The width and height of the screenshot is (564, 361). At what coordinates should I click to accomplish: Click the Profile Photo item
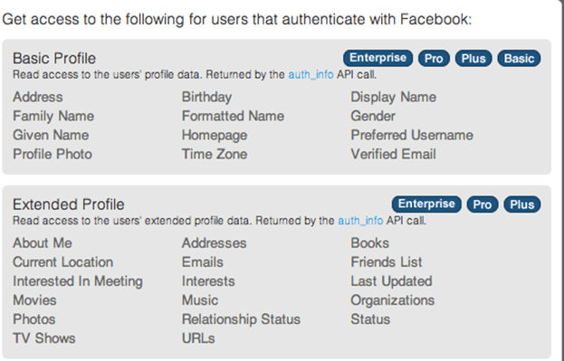point(53,154)
